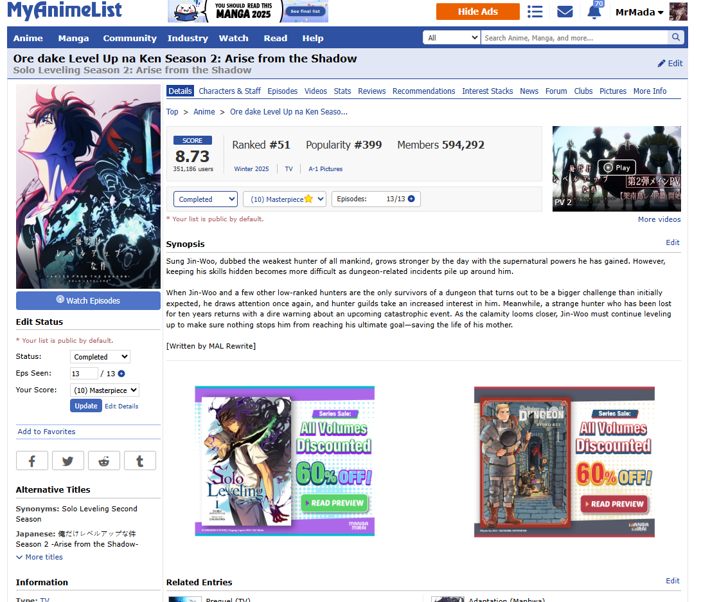This screenshot has height=602, width=701.
Task: Open the Manga navigation menu
Action: tap(73, 38)
